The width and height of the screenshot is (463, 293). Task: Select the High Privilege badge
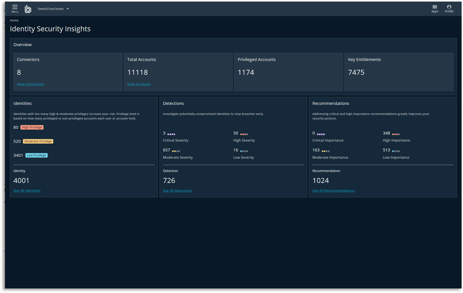pyautogui.click(x=32, y=127)
